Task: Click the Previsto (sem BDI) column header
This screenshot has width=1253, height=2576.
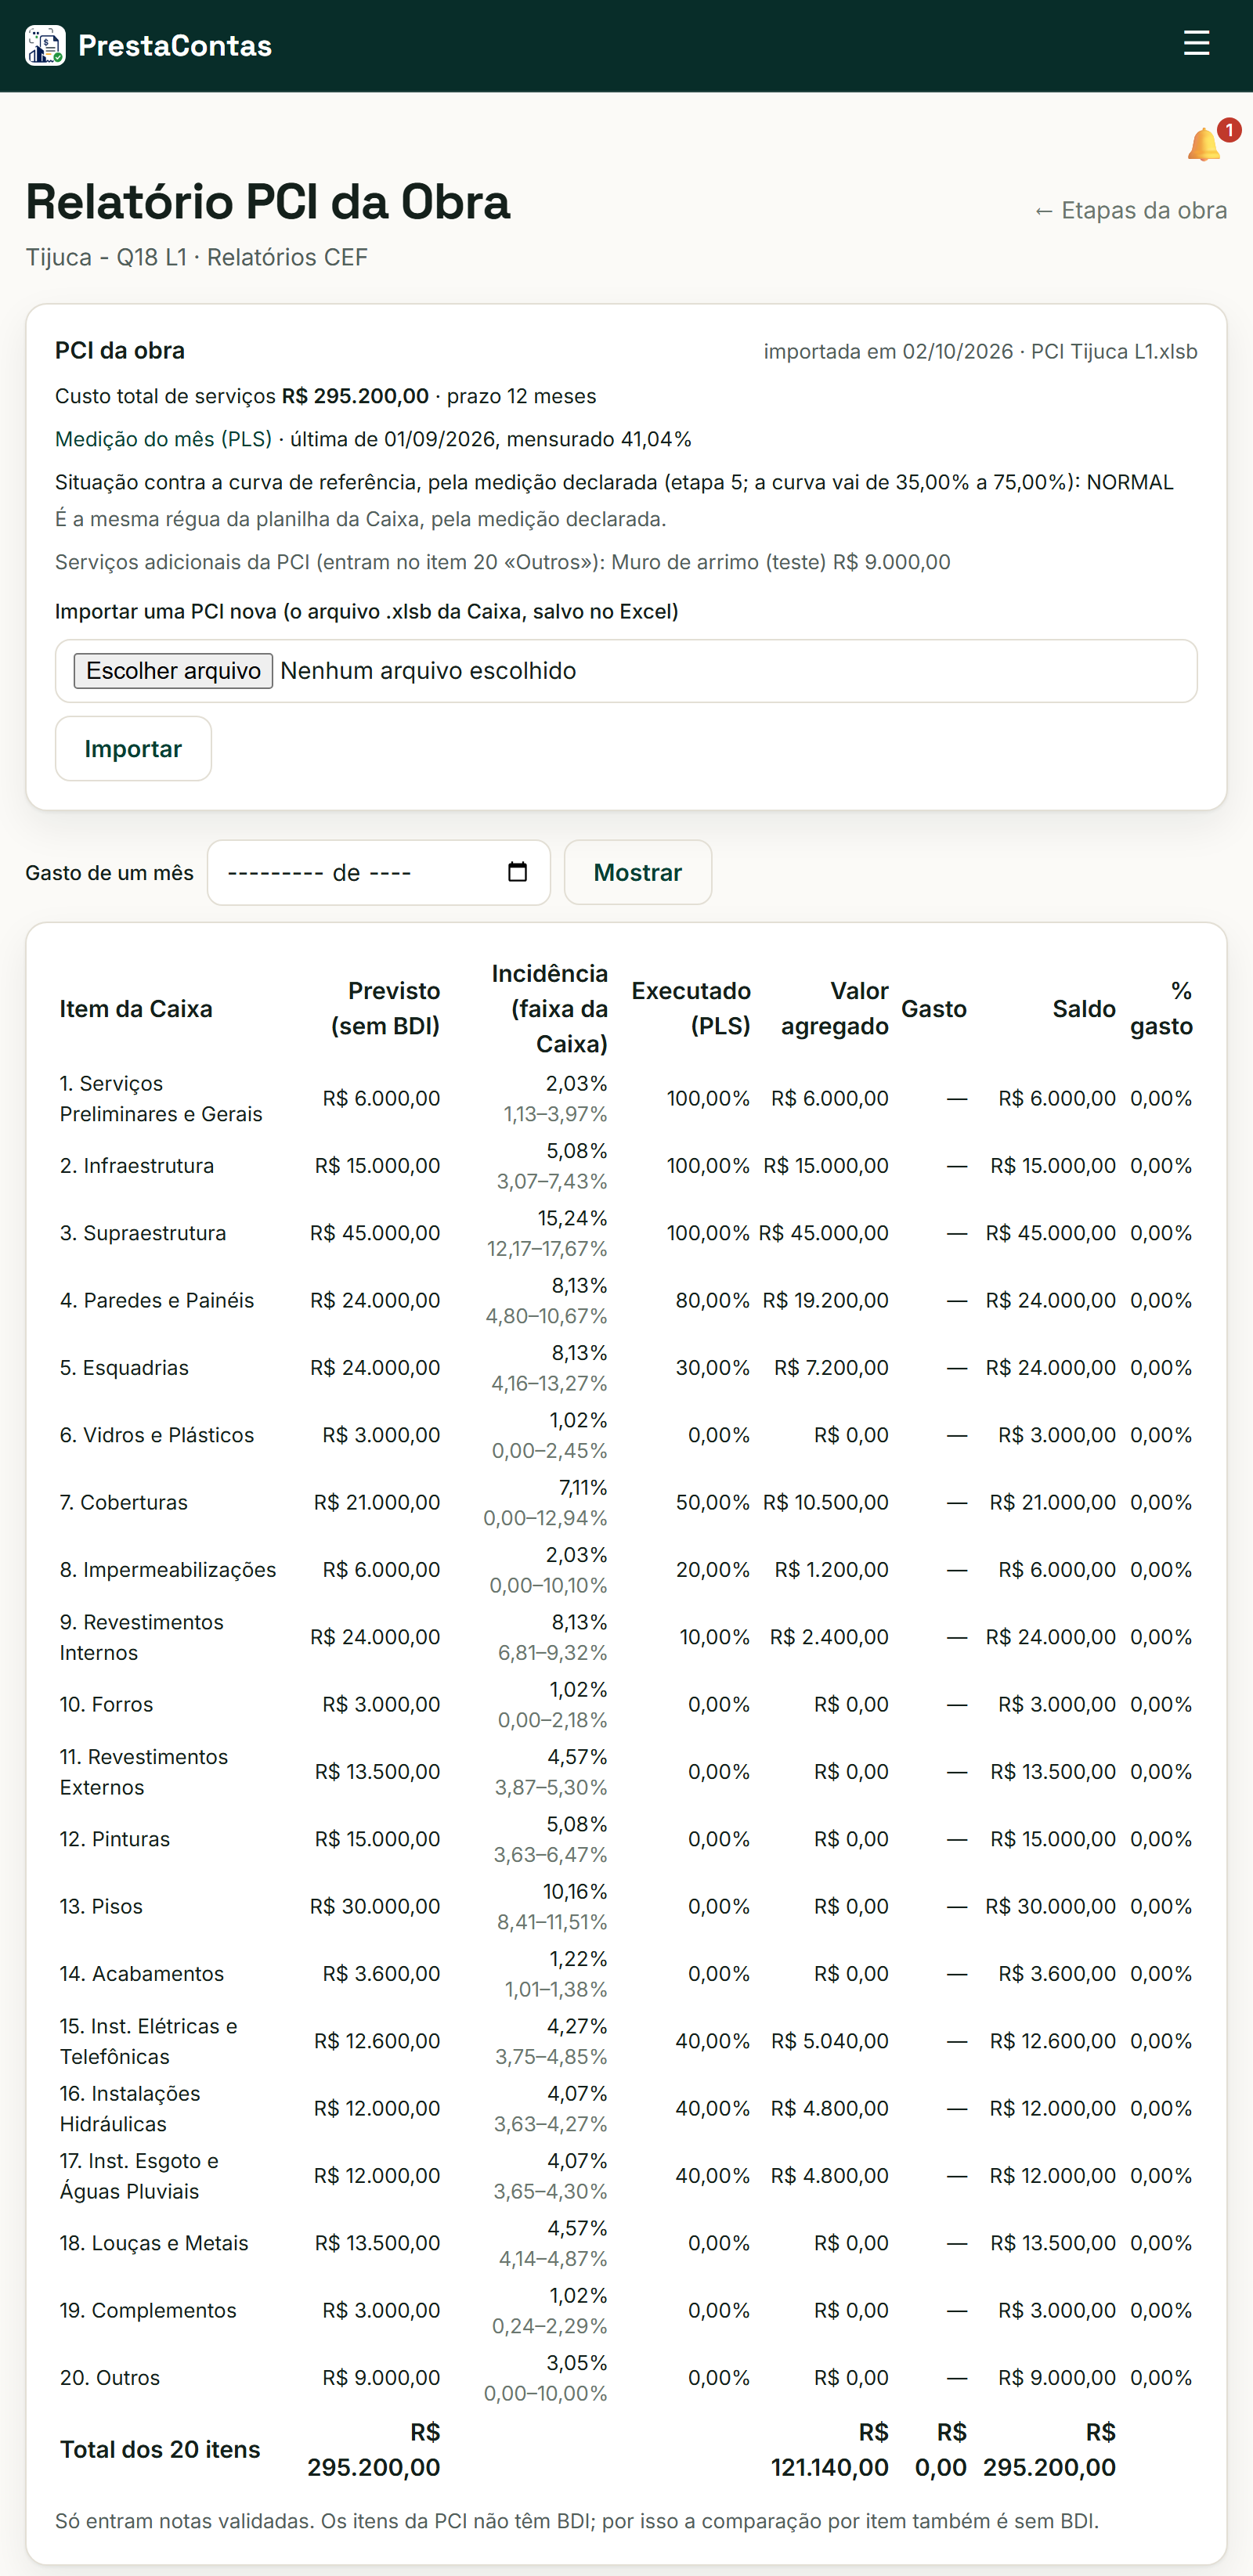Action: pos(385,1008)
